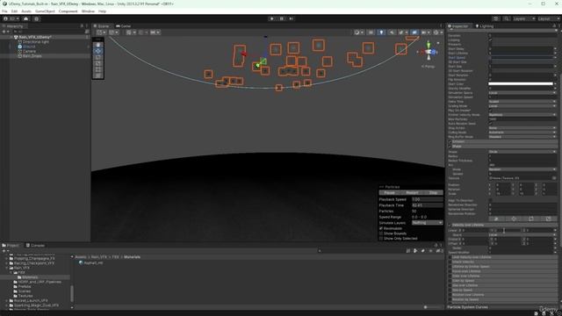Click the Pause button in the top toolbar
The image size is (562, 316).
click(x=281, y=18)
